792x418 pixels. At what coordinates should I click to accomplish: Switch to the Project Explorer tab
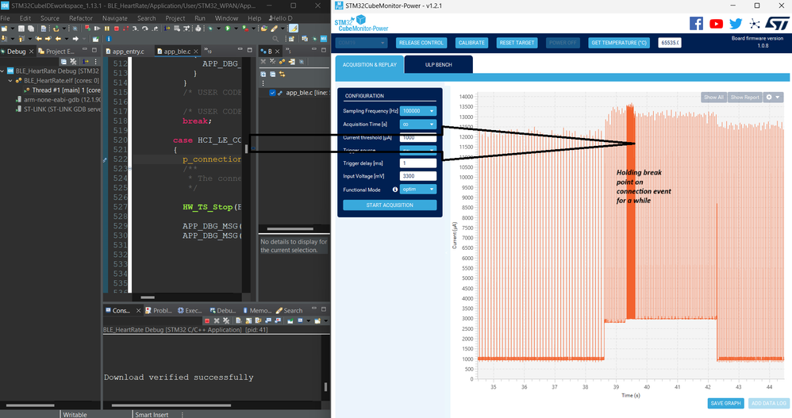click(x=56, y=51)
